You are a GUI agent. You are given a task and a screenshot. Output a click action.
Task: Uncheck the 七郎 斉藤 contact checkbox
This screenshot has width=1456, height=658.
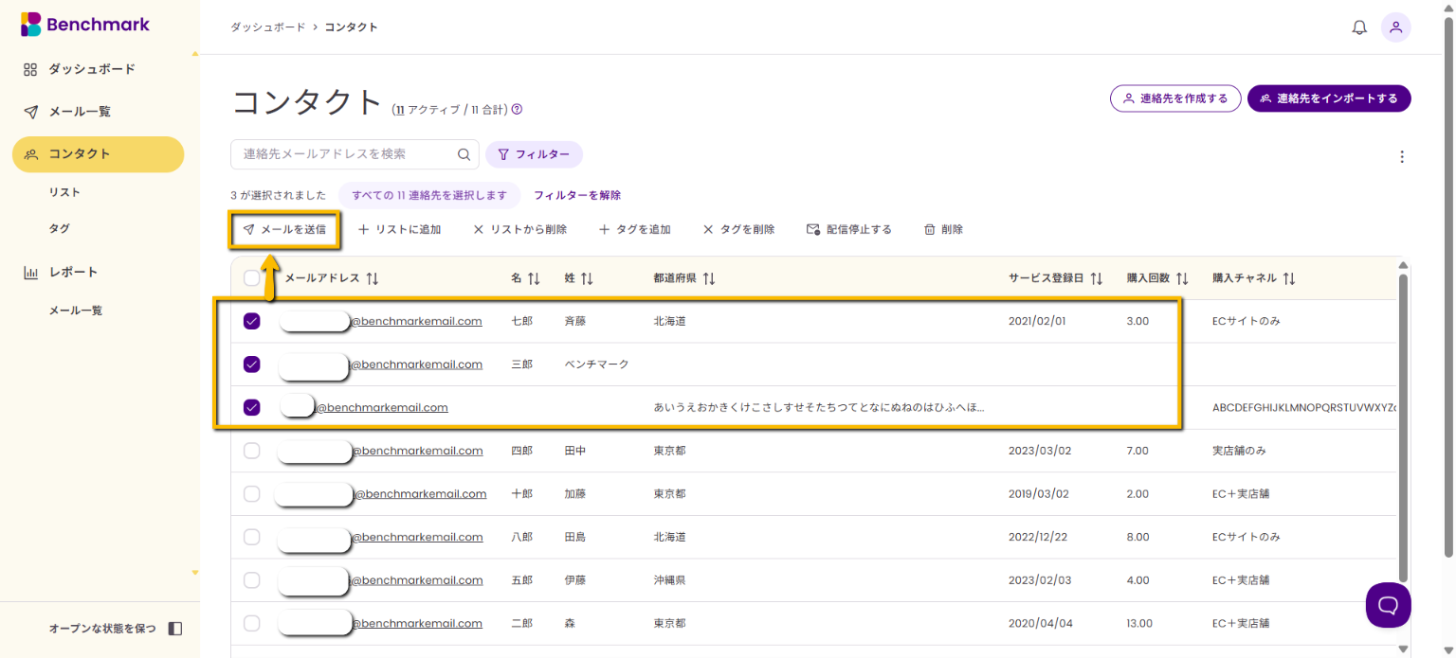251,321
